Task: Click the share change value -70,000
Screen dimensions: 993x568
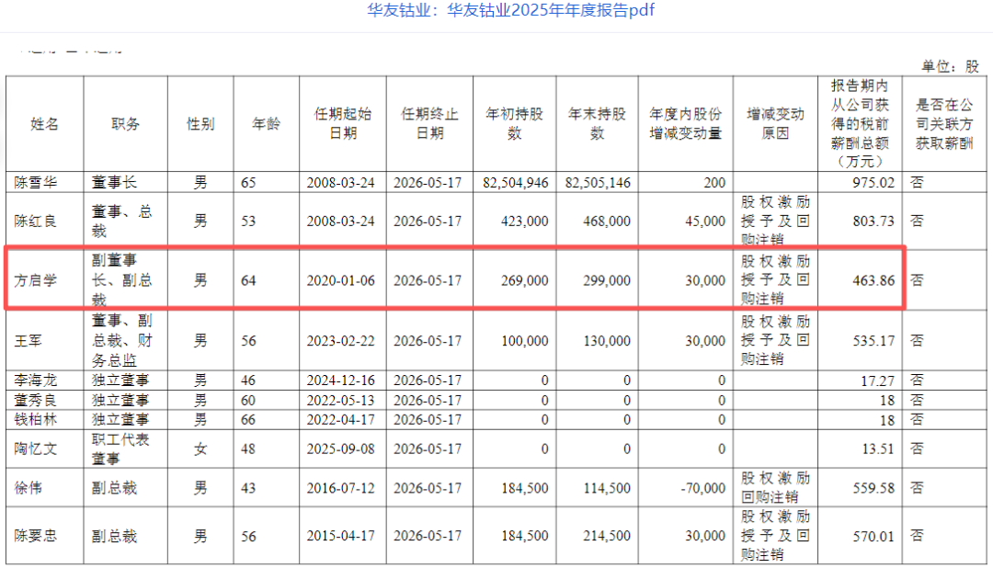Action: coord(703,488)
